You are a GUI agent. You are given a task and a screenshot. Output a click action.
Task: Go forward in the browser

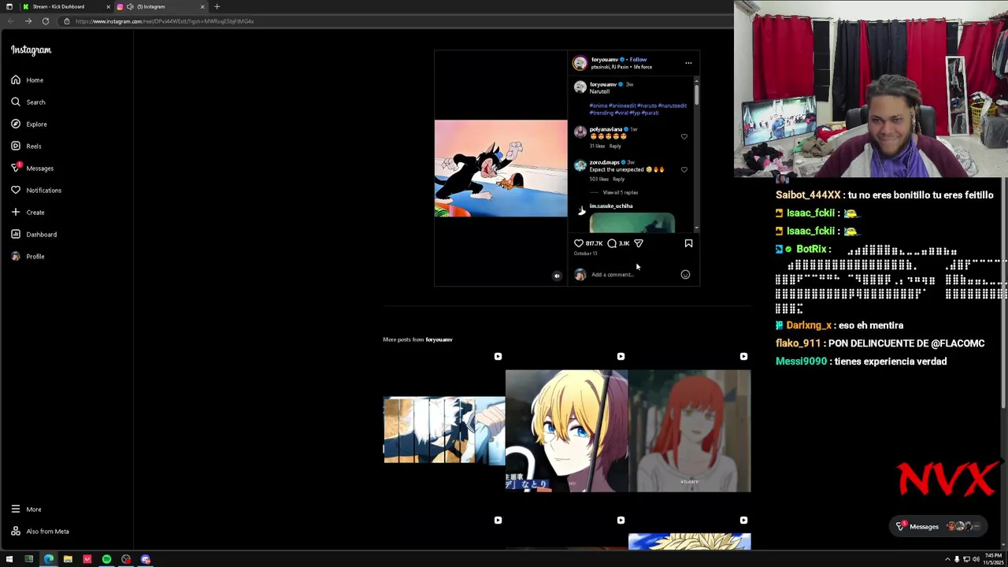(28, 21)
